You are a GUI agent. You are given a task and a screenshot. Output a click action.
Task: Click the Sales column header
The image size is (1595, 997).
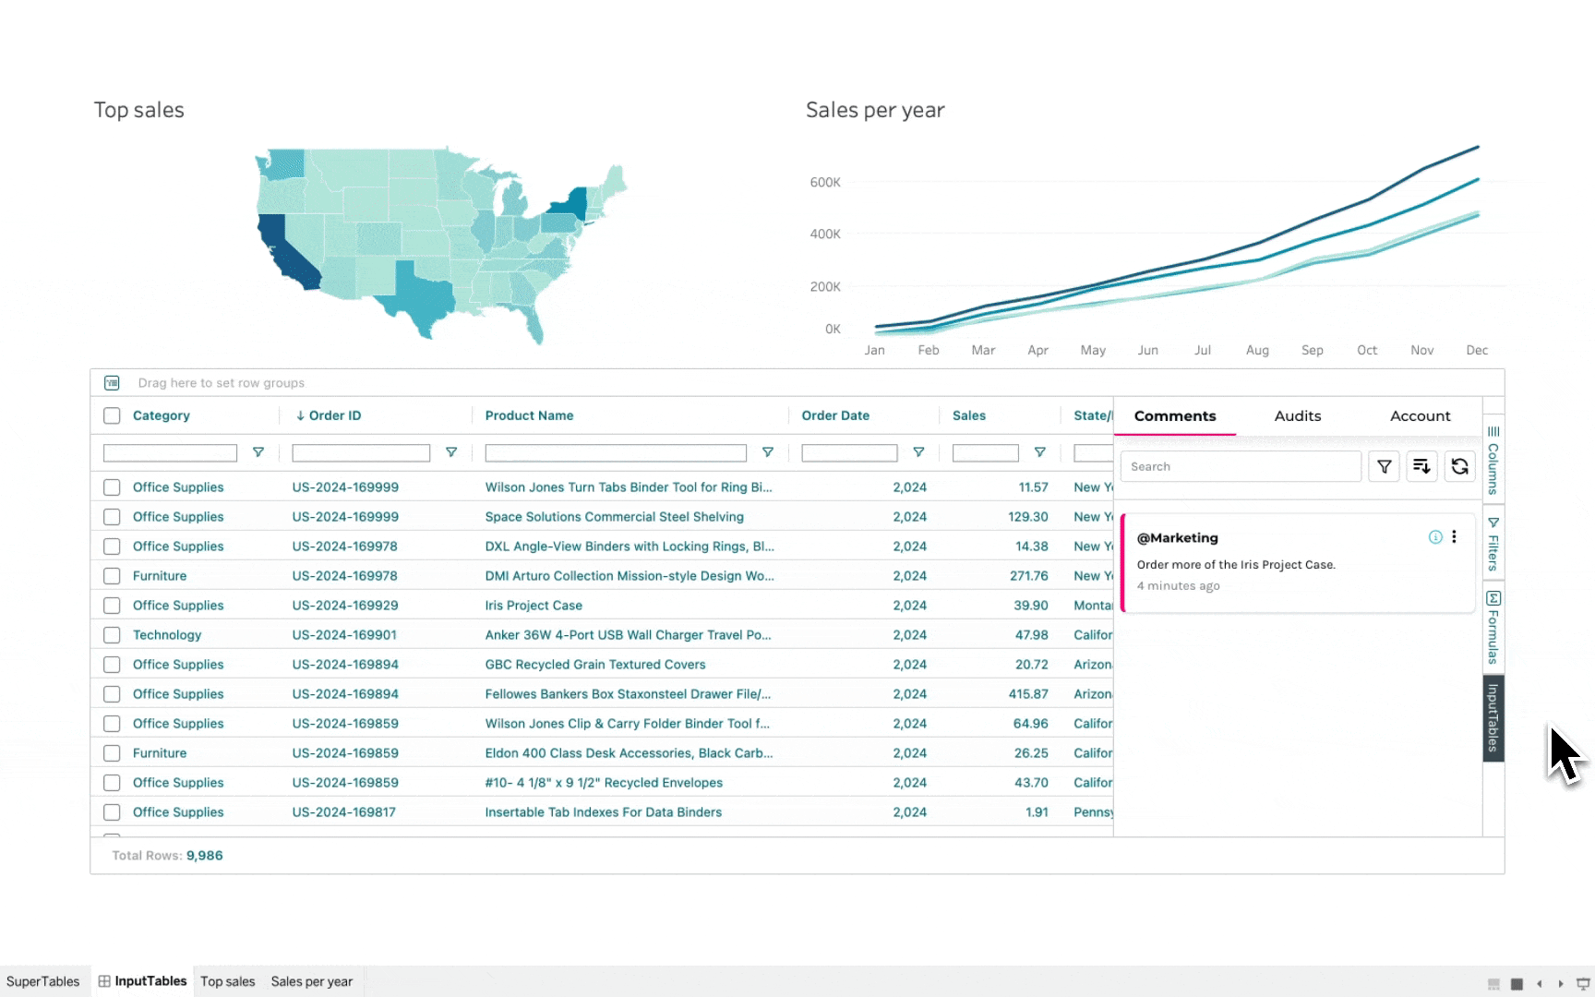click(968, 415)
